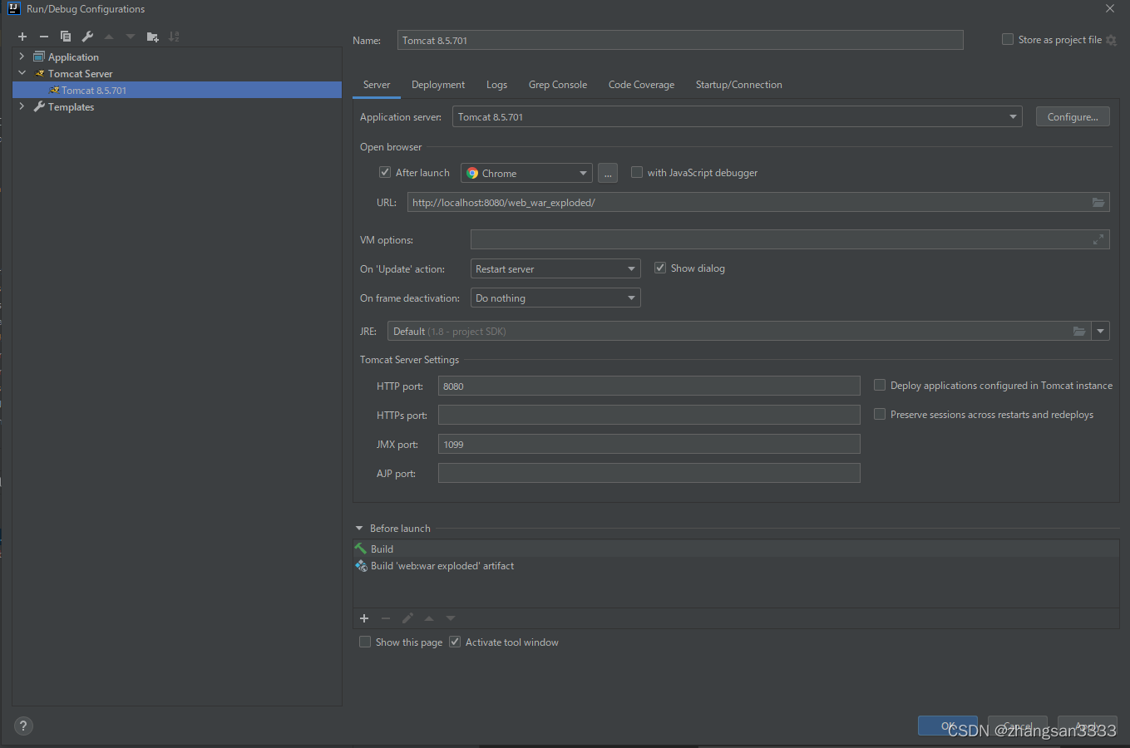Open JRE dropdown arrow

pos(1101,331)
